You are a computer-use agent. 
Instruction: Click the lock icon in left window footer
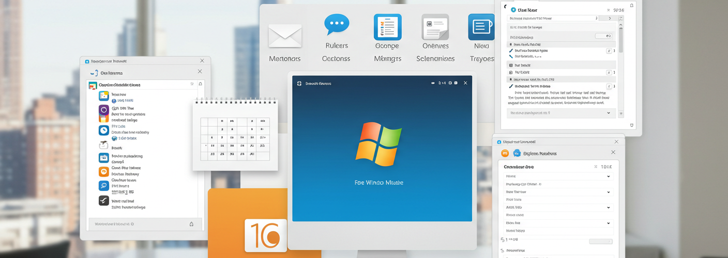click(191, 224)
